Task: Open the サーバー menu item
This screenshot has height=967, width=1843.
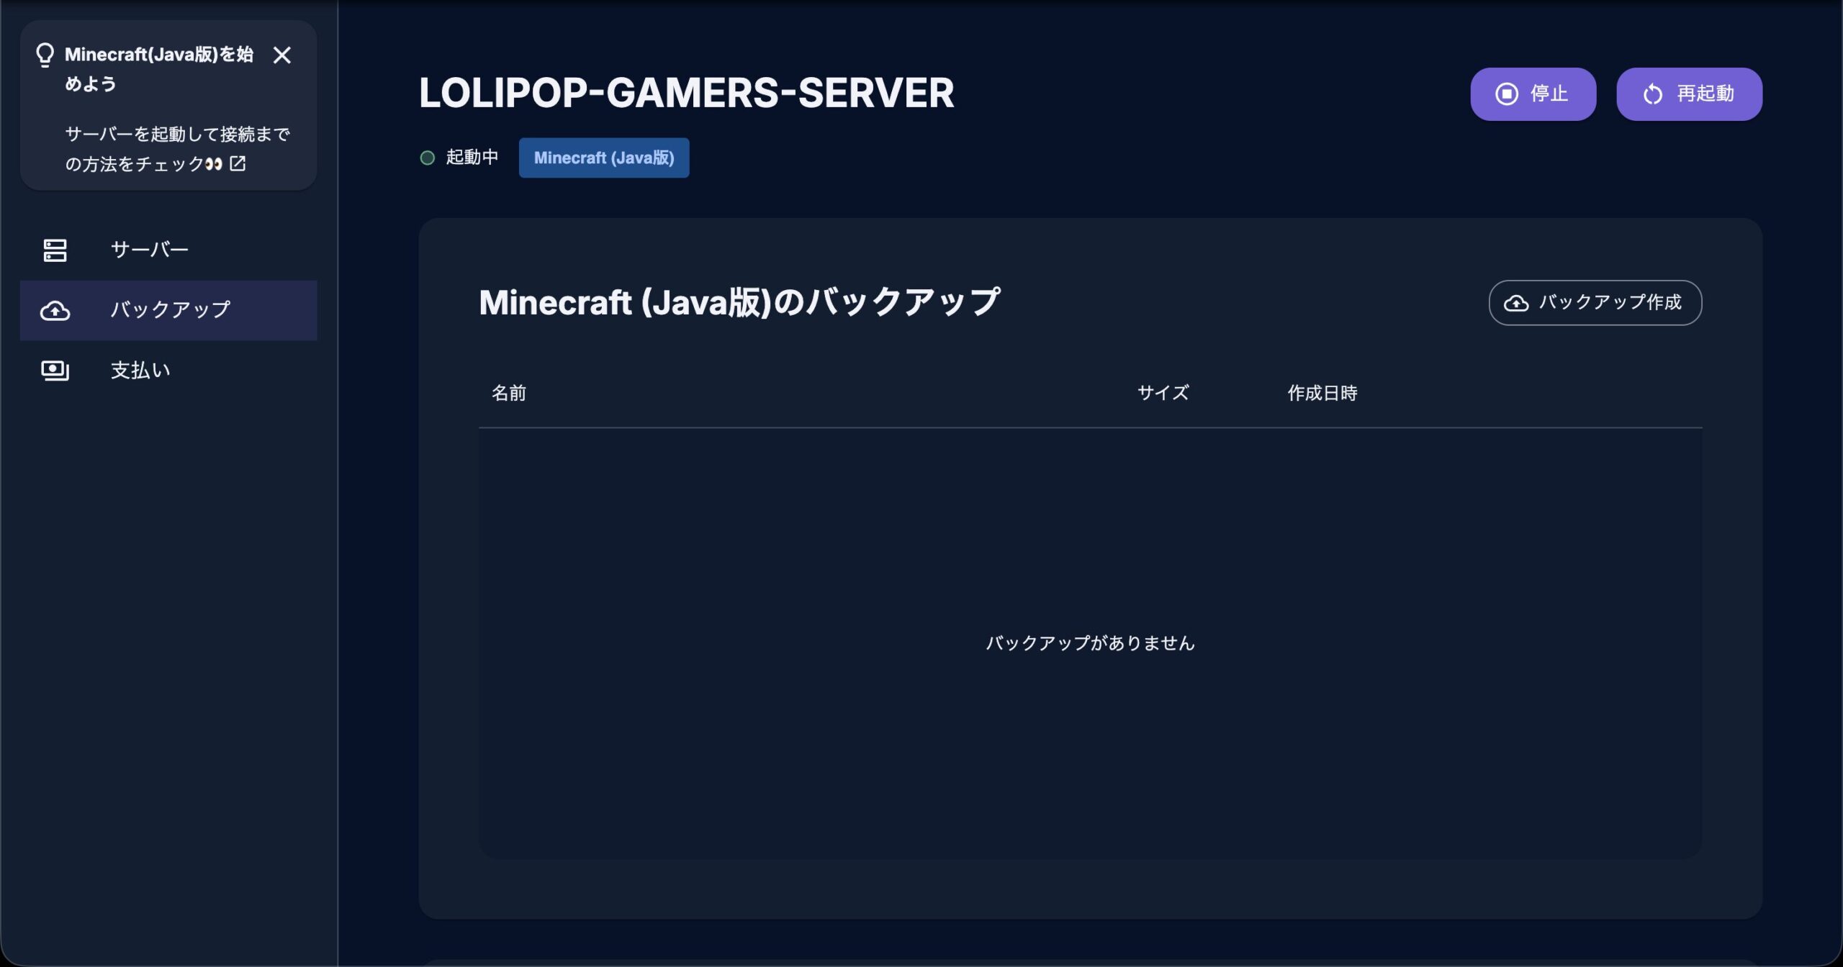Action: coord(168,250)
